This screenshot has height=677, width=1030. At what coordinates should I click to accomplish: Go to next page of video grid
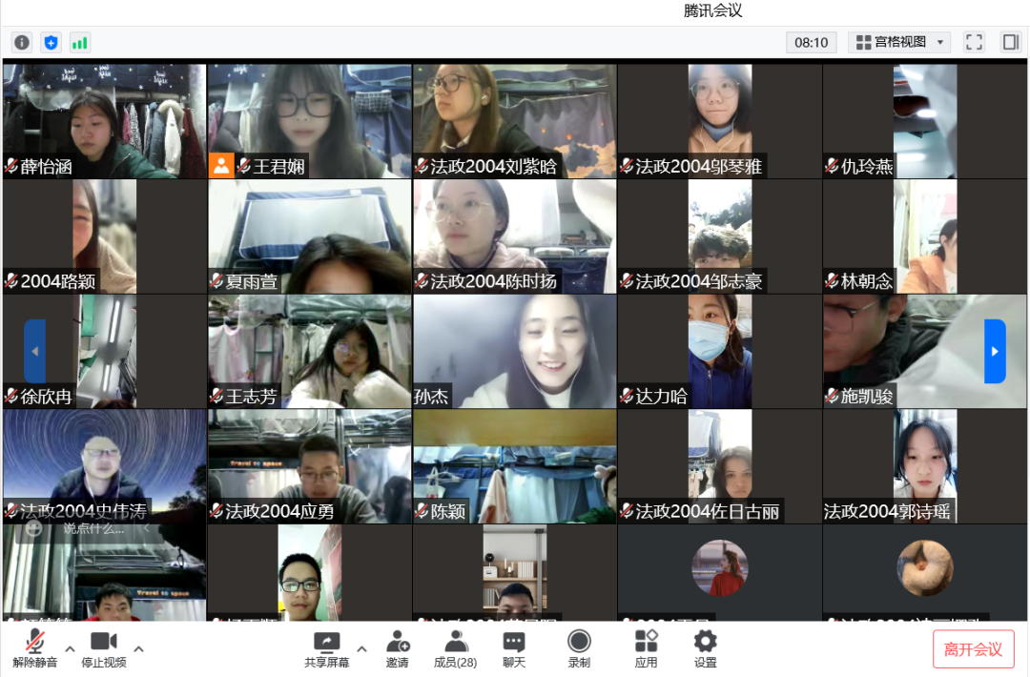pyautogui.click(x=995, y=351)
